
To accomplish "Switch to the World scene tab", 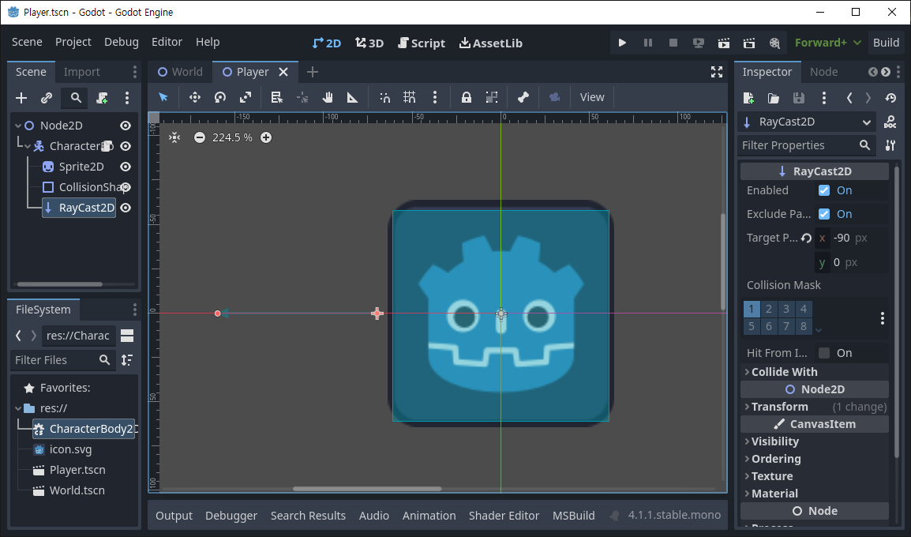I will pyautogui.click(x=180, y=72).
